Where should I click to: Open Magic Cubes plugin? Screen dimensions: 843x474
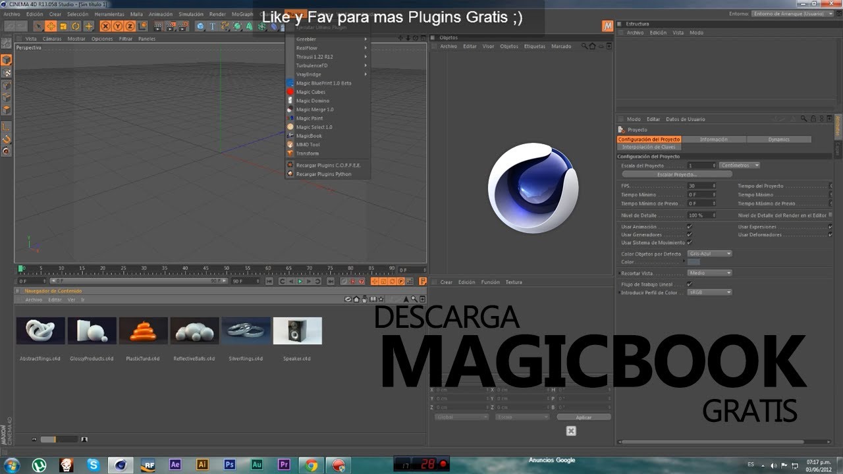click(x=311, y=92)
